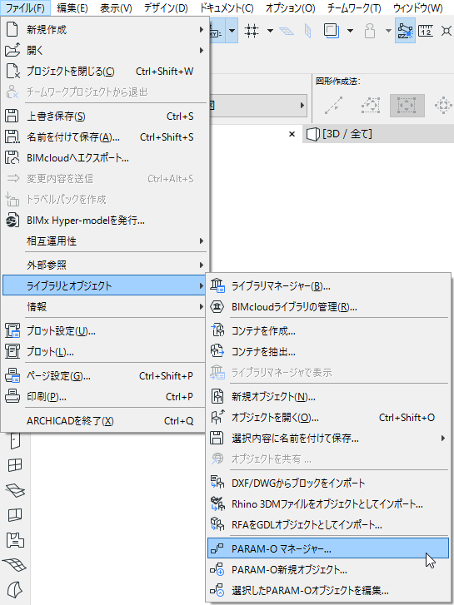This screenshot has height=605, width=454.
Task: Expand the 新規作成 submenu
Action: 105,29
